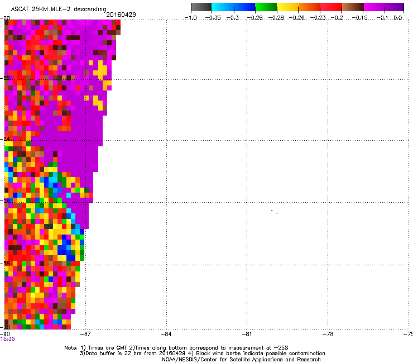This screenshot has width=413, height=363.
Task: Click the color bar label '-0.15'
Action: 359,18
